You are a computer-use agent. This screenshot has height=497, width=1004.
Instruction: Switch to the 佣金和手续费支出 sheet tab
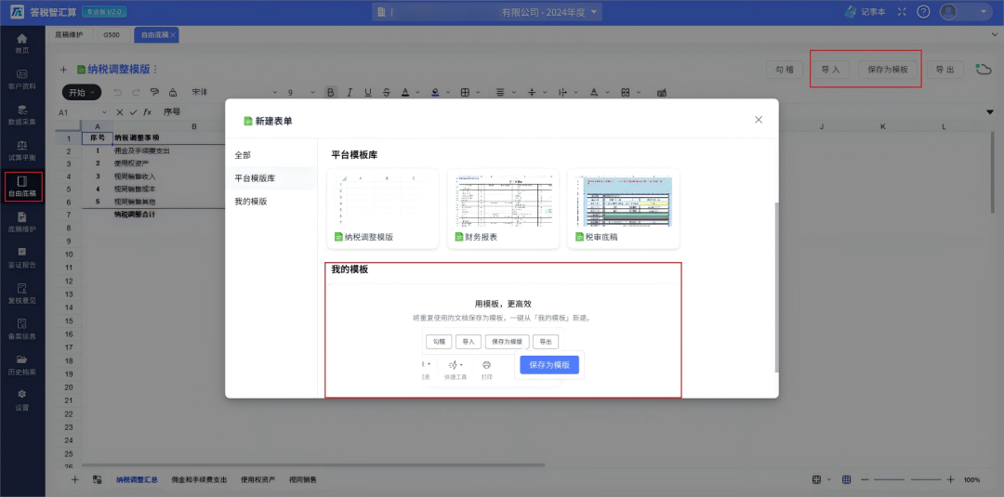click(199, 479)
